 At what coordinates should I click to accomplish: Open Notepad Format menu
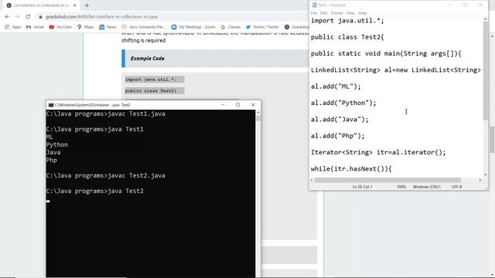pyautogui.click(x=336, y=13)
